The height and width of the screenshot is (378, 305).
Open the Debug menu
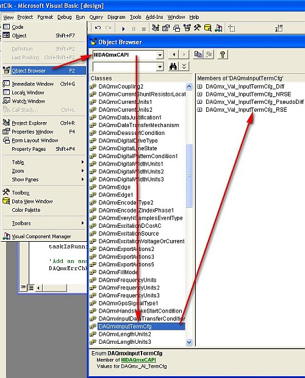click(x=64, y=17)
